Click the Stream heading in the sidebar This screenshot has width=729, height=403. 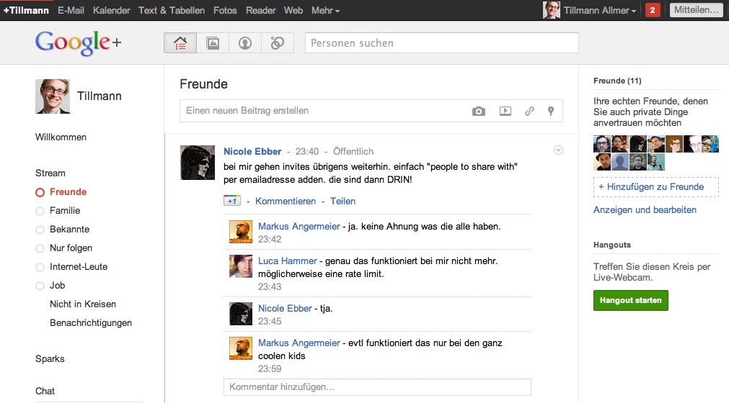pos(50,173)
